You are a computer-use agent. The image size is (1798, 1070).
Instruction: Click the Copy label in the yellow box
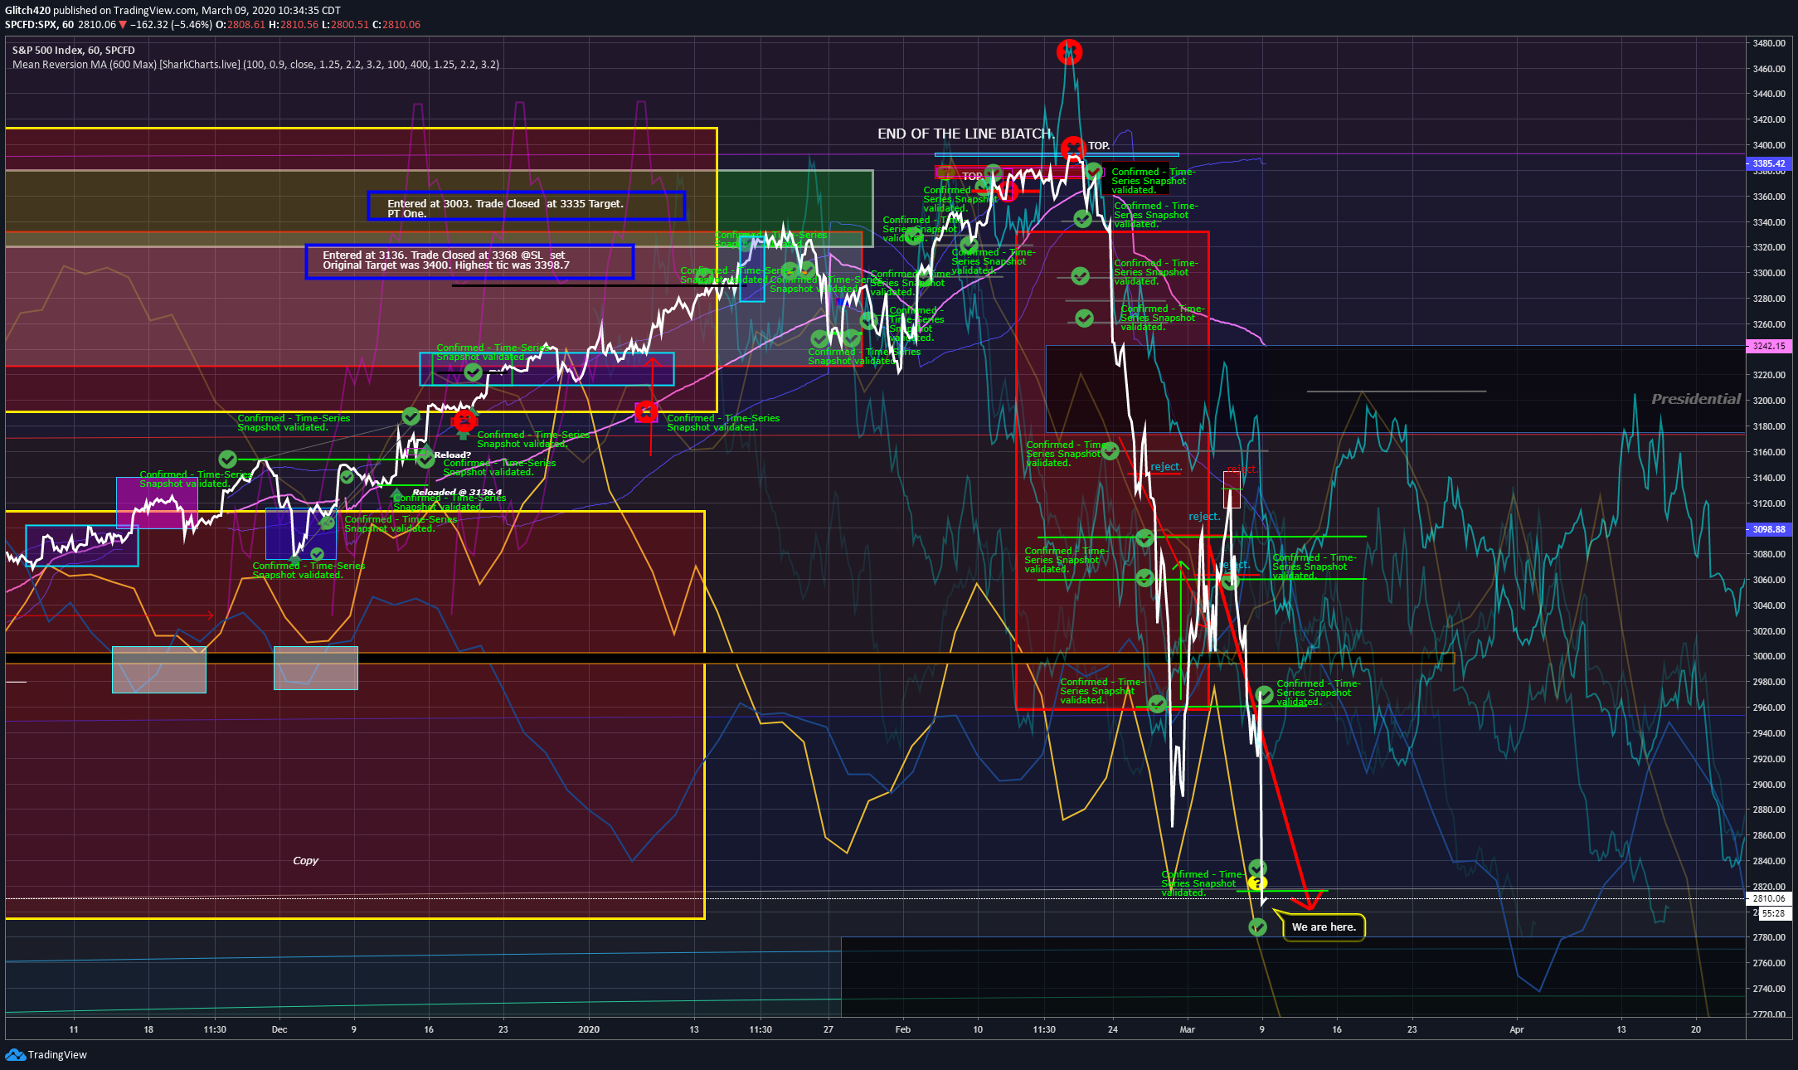coord(305,860)
